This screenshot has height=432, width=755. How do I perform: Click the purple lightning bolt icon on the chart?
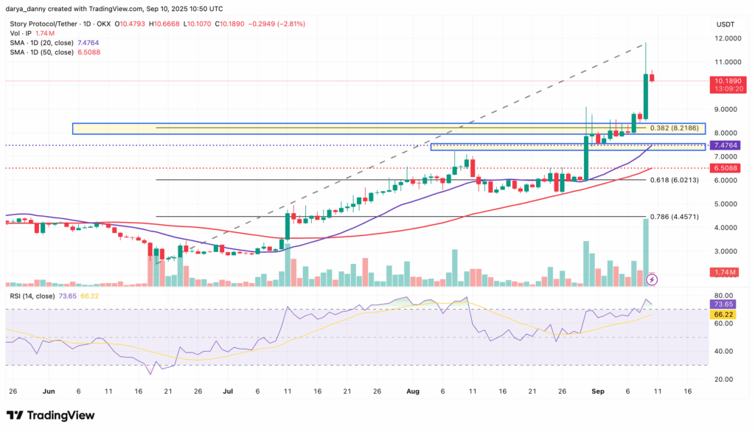(652, 279)
